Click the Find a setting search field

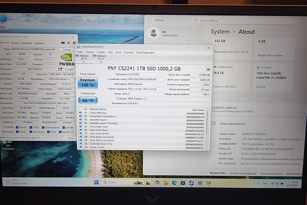pos(244,21)
